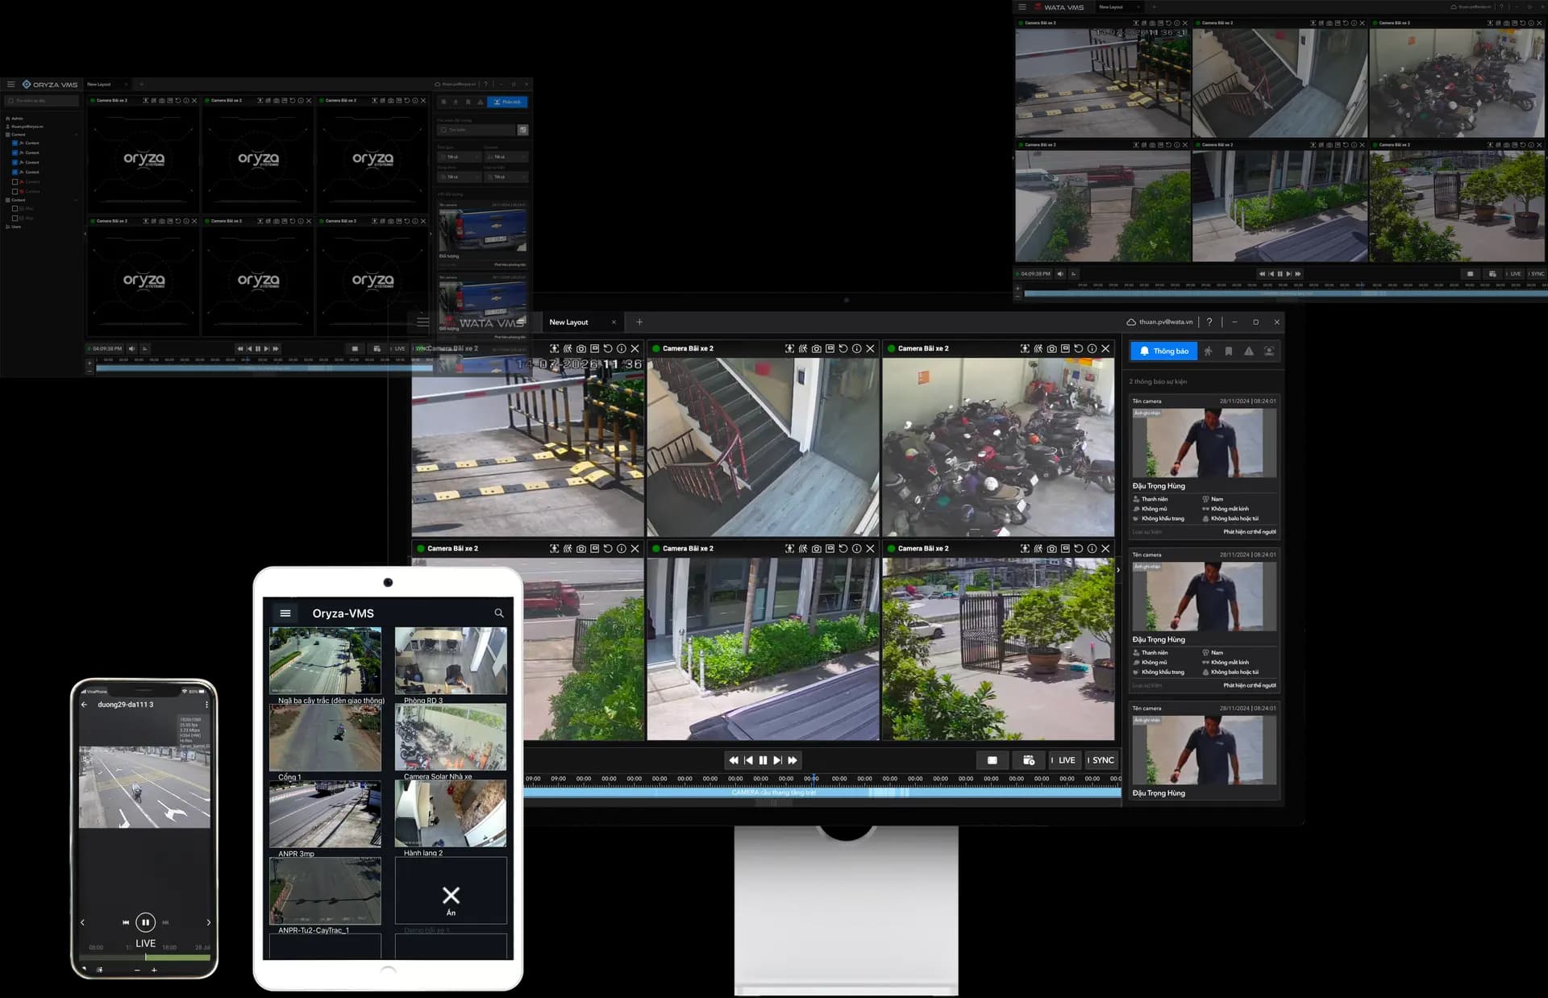Viewport: 1548px width, 998px height.
Task: Step to next frame in main window
Action: point(777,760)
